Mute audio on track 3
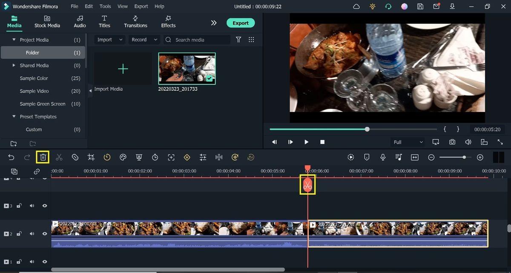511x273 pixels. click(32, 205)
